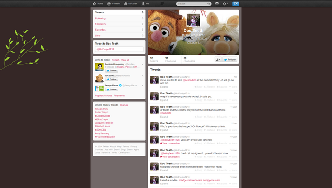Image resolution: width=332 pixels, height=188 pixels.
Task: Favorite the @celinedion tweet
Action: point(222,87)
